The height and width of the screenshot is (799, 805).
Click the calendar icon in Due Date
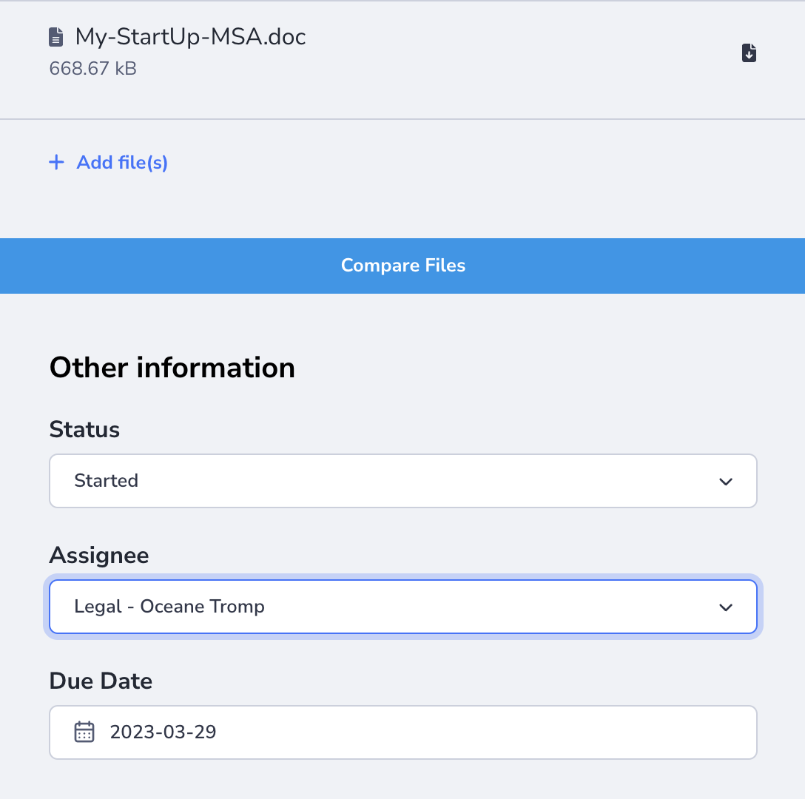(x=84, y=732)
